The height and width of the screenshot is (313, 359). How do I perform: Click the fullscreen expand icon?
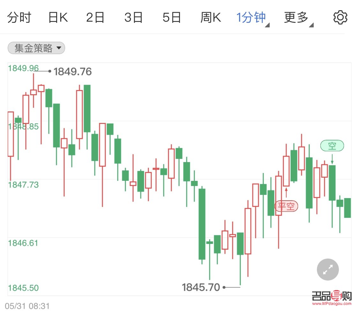coord(327,269)
